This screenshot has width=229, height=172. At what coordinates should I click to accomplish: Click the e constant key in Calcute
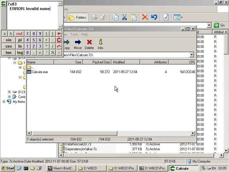40,53
